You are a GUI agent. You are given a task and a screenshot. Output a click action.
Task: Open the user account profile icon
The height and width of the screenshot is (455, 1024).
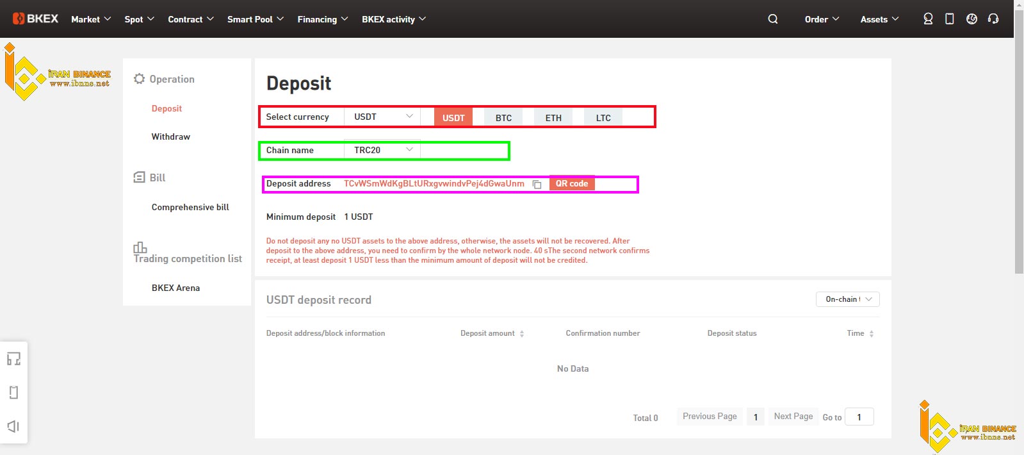pyautogui.click(x=928, y=19)
